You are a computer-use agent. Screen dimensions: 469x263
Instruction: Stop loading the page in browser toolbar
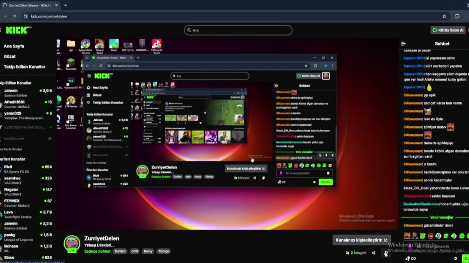point(14,16)
